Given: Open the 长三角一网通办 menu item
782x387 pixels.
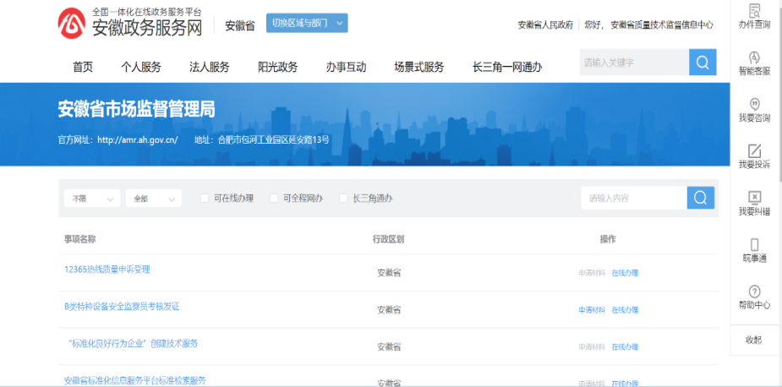Looking at the screenshot, I should [x=507, y=67].
